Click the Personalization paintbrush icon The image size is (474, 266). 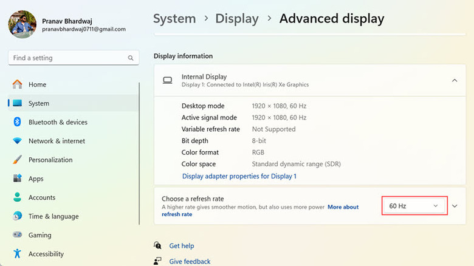click(17, 160)
